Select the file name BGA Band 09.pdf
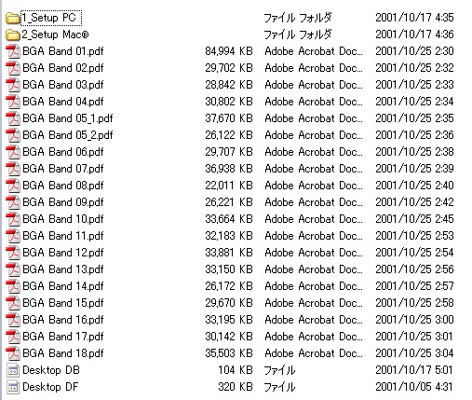472x400 pixels. point(63,202)
